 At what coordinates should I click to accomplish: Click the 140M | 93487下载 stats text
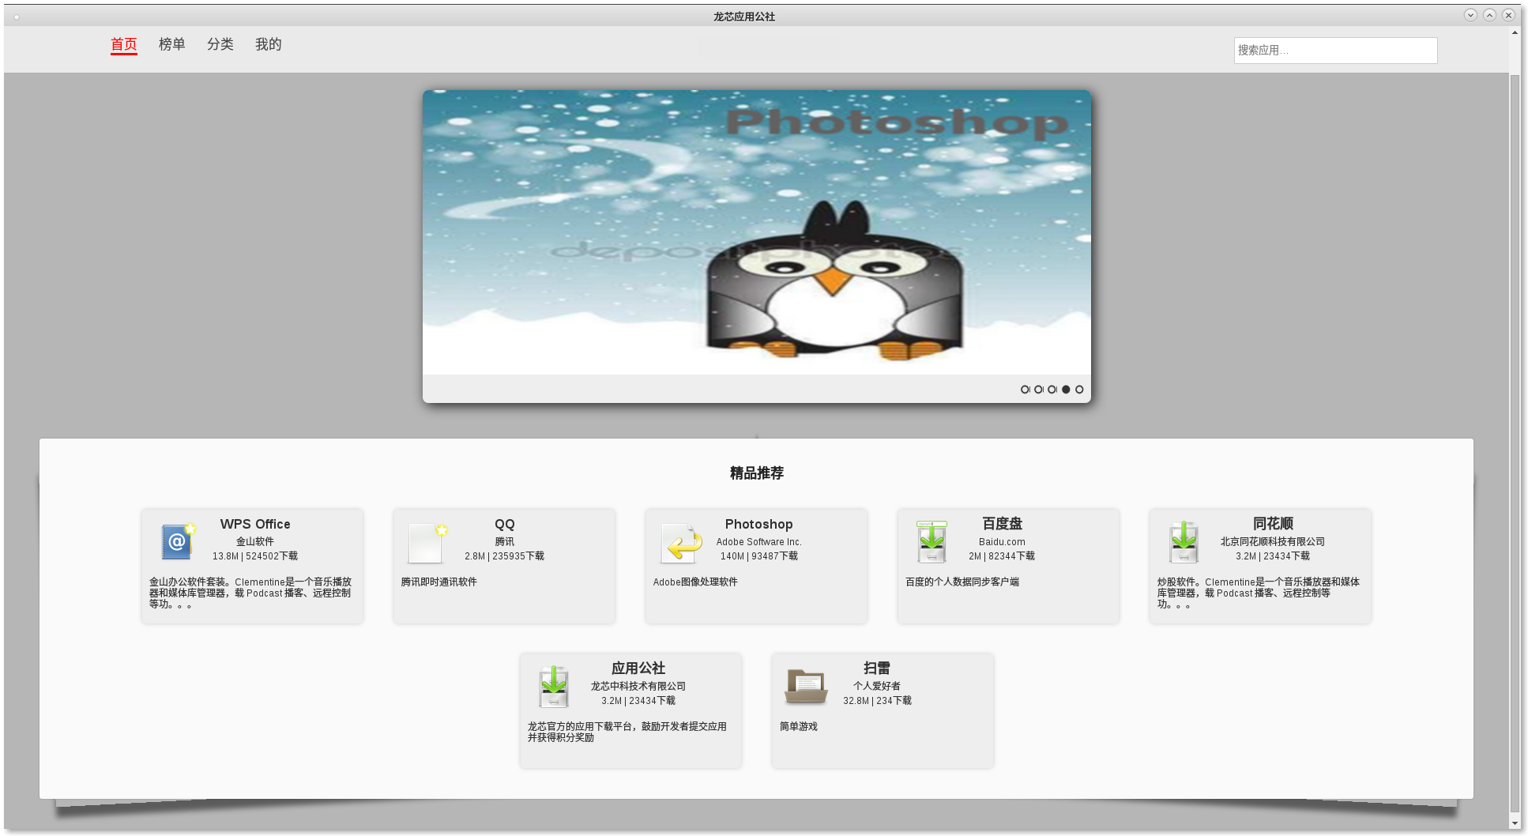click(758, 555)
